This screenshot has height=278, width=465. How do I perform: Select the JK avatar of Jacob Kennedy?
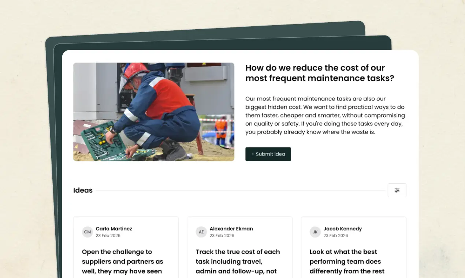(x=315, y=232)
